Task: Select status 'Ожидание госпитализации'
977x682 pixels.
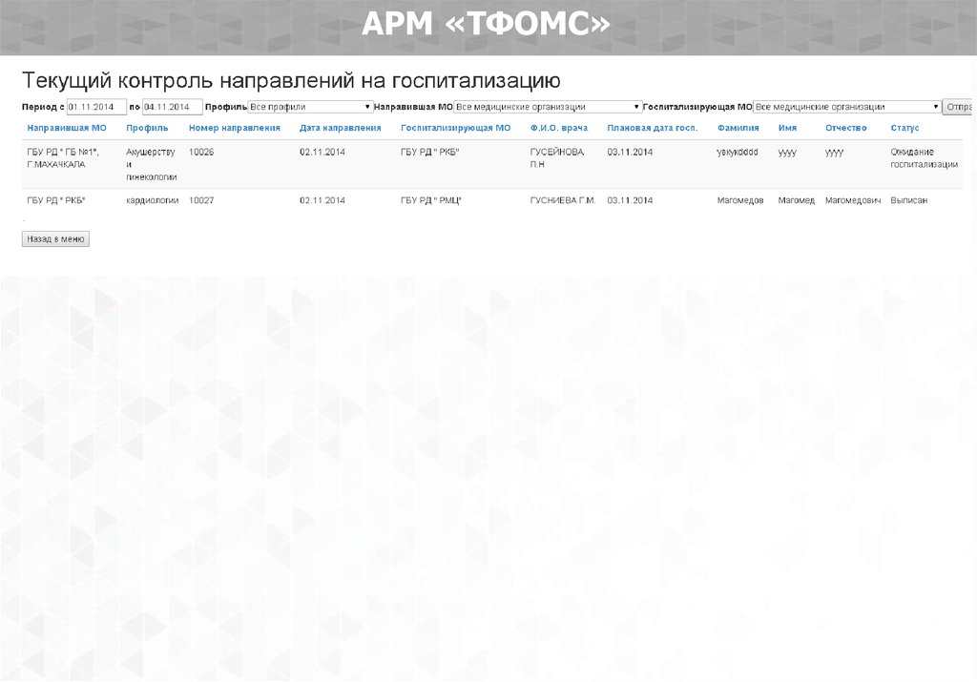Action: click(x=924, y=158)
